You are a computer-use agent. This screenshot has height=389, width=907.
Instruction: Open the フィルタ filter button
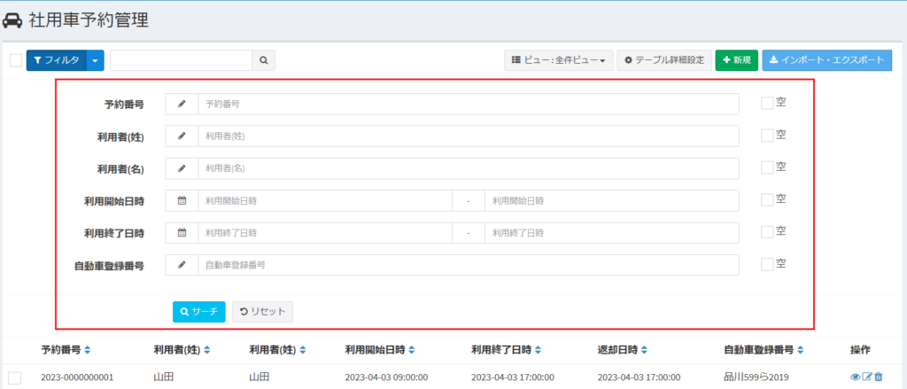57,60
